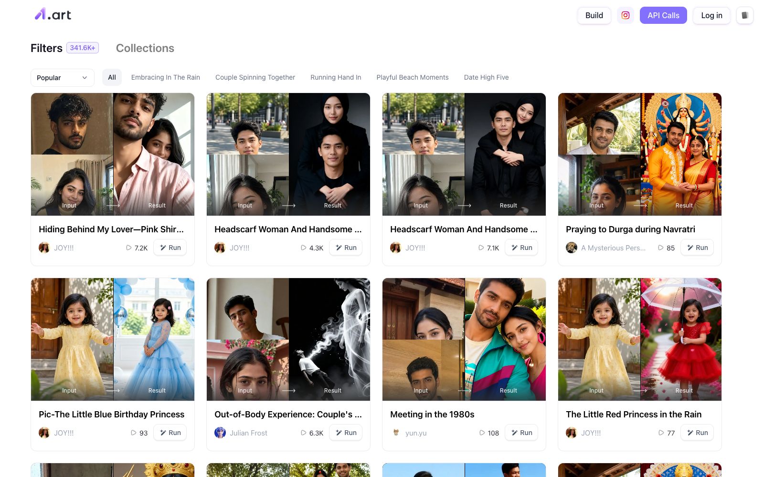Click play count icon next to 108
Screen dimensions: 764x477
(482, 433)
